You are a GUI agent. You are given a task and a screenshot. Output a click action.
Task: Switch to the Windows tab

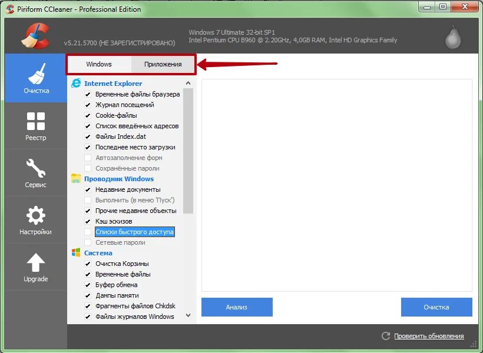tap(99, 64)
